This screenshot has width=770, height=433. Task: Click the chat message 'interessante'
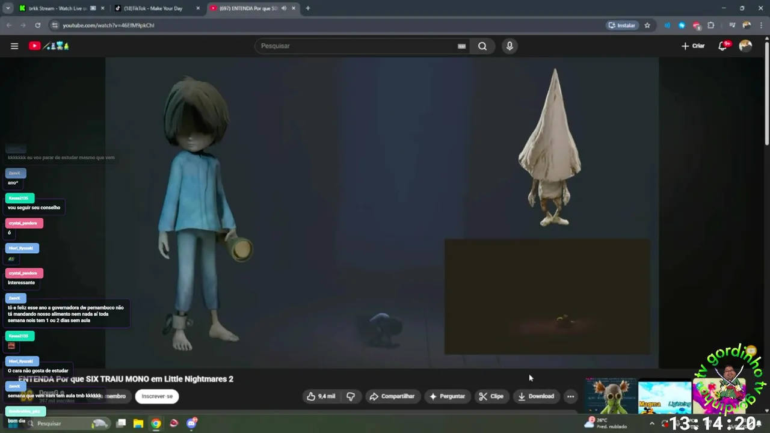[x=22, y=283]
